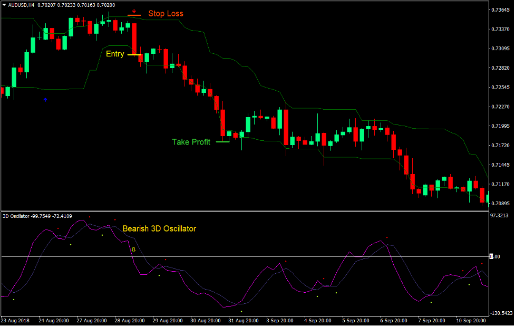515x326 pixels.
Task: Click the 5 Sep 20:00 time label
Action: (356, 320)
